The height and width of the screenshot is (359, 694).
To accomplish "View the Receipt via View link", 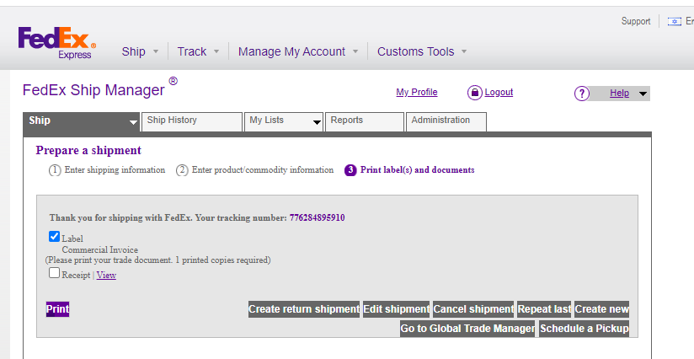I will [106, 275].
